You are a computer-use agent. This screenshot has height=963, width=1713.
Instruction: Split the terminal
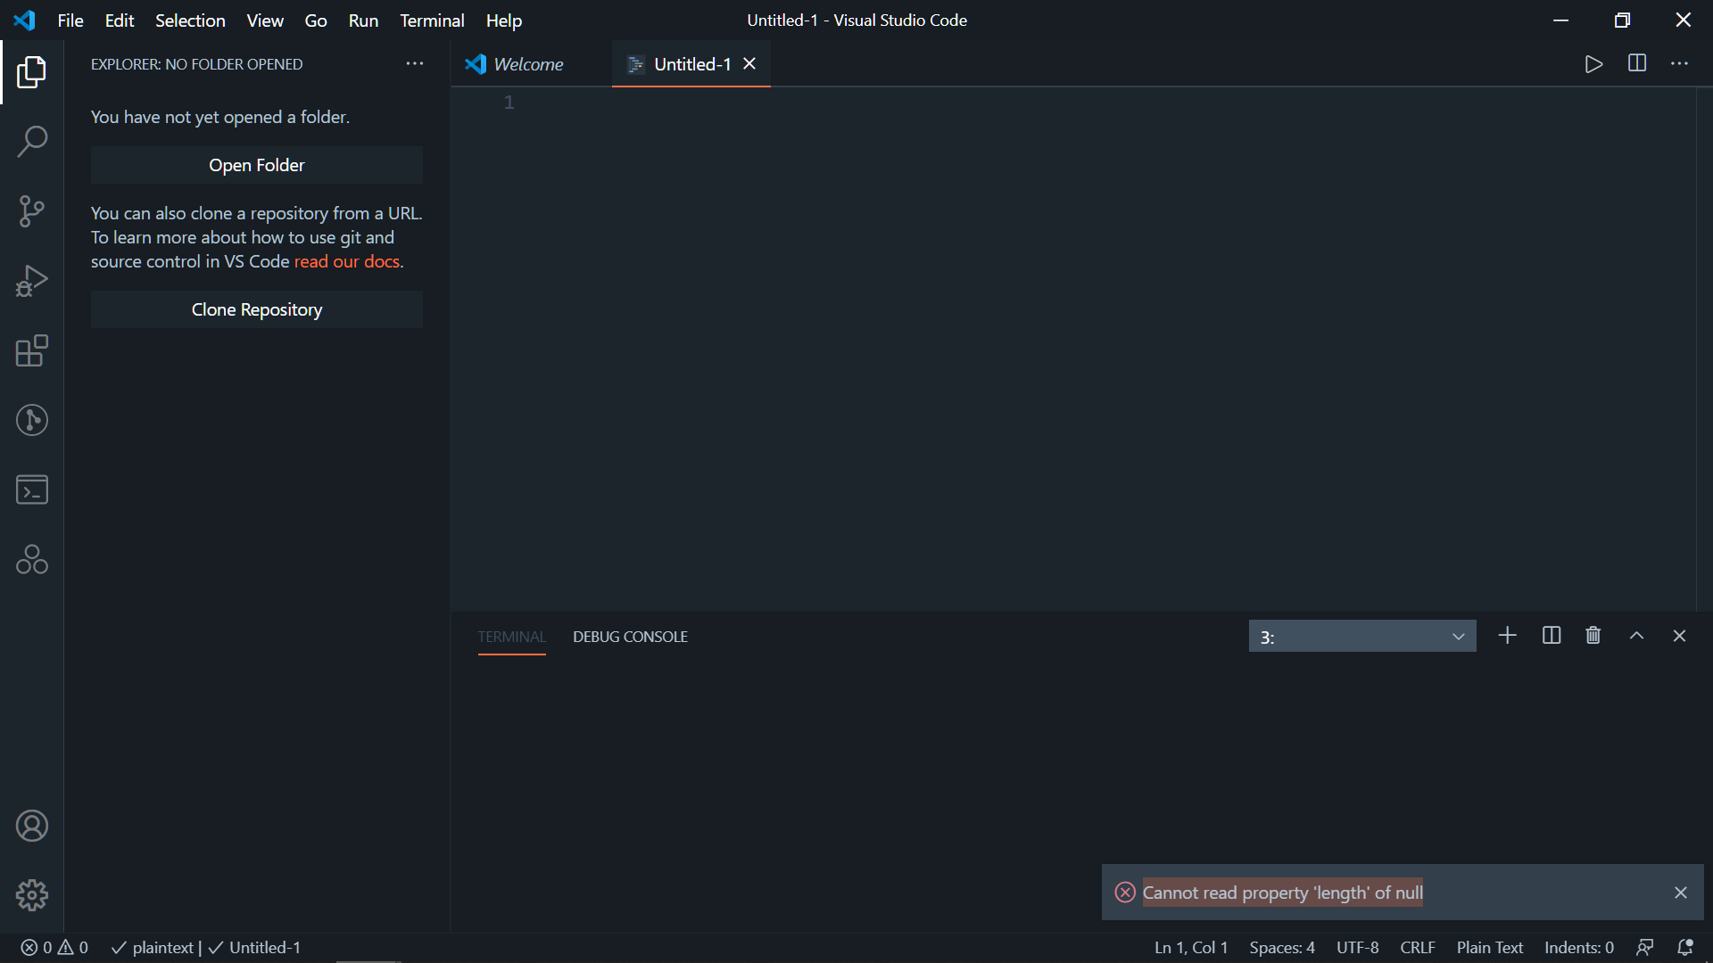(x=1551, y=636)
